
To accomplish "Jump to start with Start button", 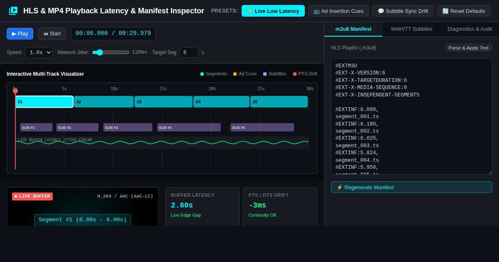I will click(x=52, y=34).
